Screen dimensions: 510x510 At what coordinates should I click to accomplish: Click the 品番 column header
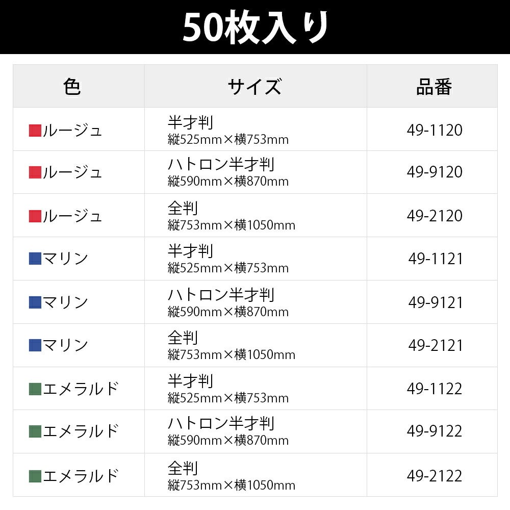(x=434, y=87)
